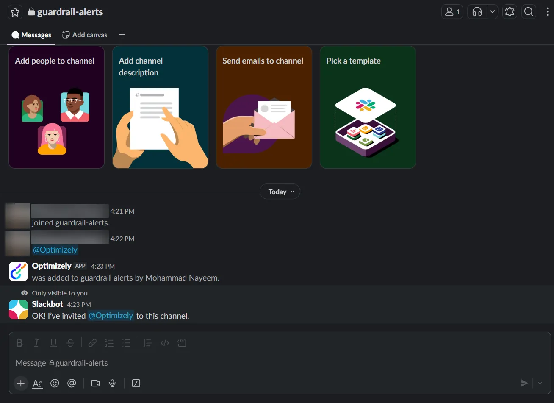Viewport: 554px width, 403px height.
Task: Click the 4:21 PM message timestamp
Action: point(122,211)
